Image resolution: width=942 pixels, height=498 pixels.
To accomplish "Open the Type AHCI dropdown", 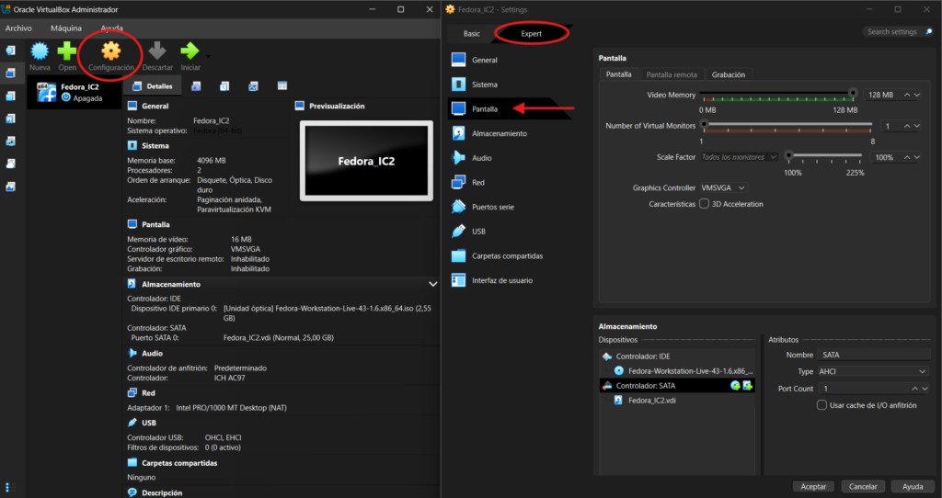I will 874,372.
